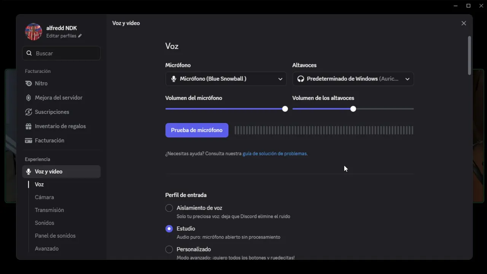Image resolution: width=487 pixels, height=274 pixels.
Task: Click the Mejora del servidor boost icon
Action: tap(28, 98)
